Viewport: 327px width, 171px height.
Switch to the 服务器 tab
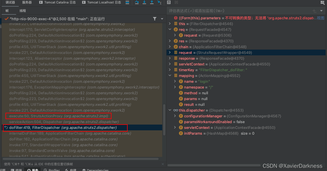(x=27, y=3)
